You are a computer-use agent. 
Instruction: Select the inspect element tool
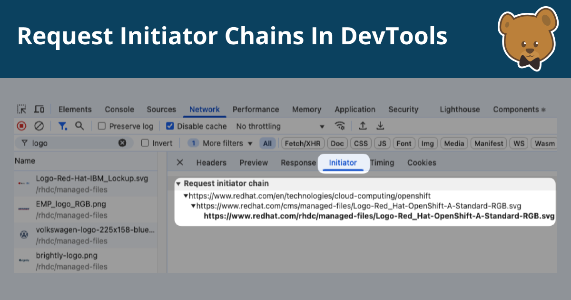coord(21,109)
